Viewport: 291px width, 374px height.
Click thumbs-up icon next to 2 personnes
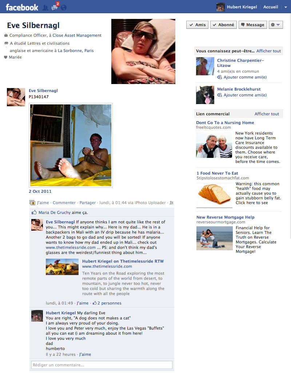(95, 303)
